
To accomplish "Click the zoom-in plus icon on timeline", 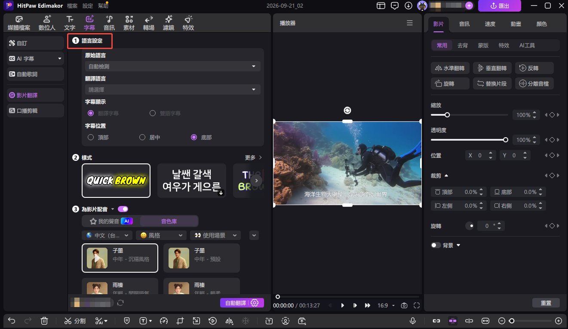I will [x=559, y=320].
